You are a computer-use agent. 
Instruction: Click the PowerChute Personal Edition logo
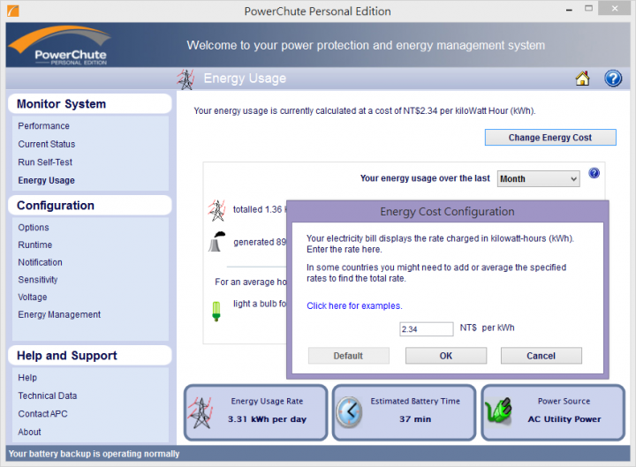coord(59,45)
